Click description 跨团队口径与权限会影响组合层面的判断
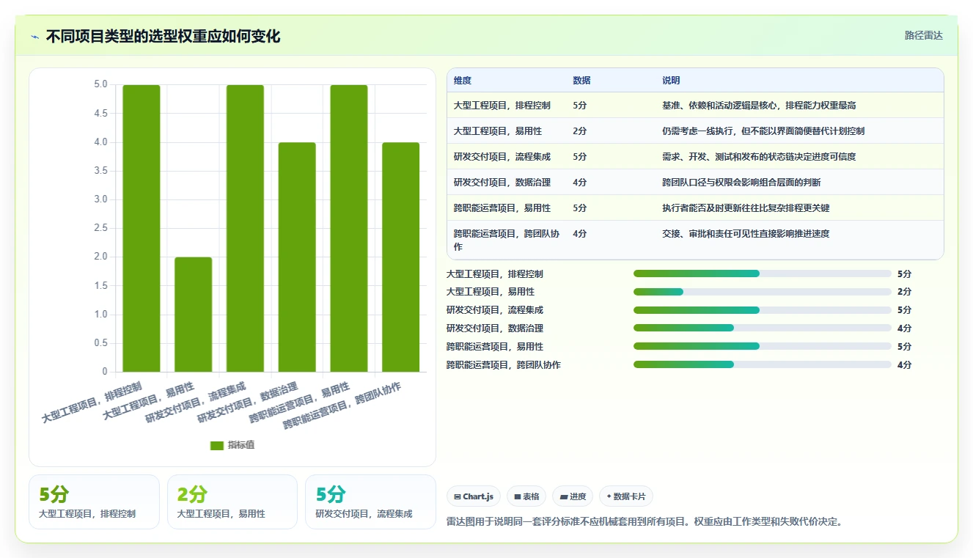 [741, 183]
